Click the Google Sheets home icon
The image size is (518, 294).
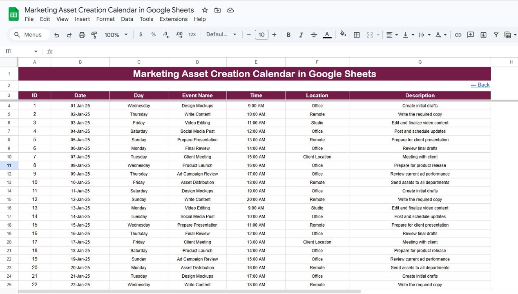pos(13,14)
